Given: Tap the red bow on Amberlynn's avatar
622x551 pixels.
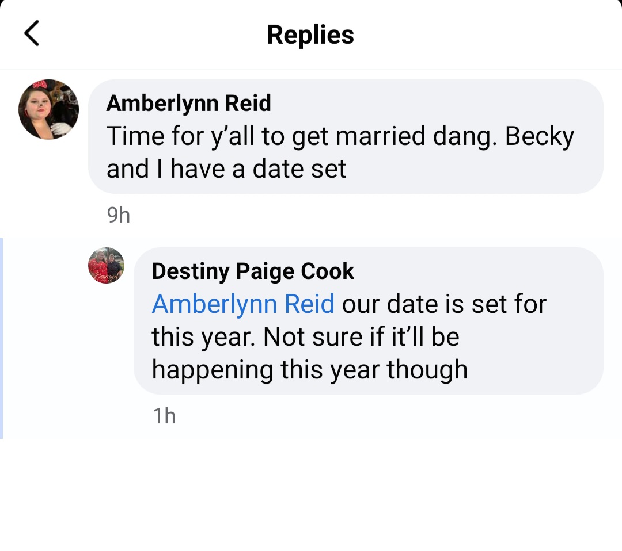Looking at the screenshot, I should tap(40, 84).
